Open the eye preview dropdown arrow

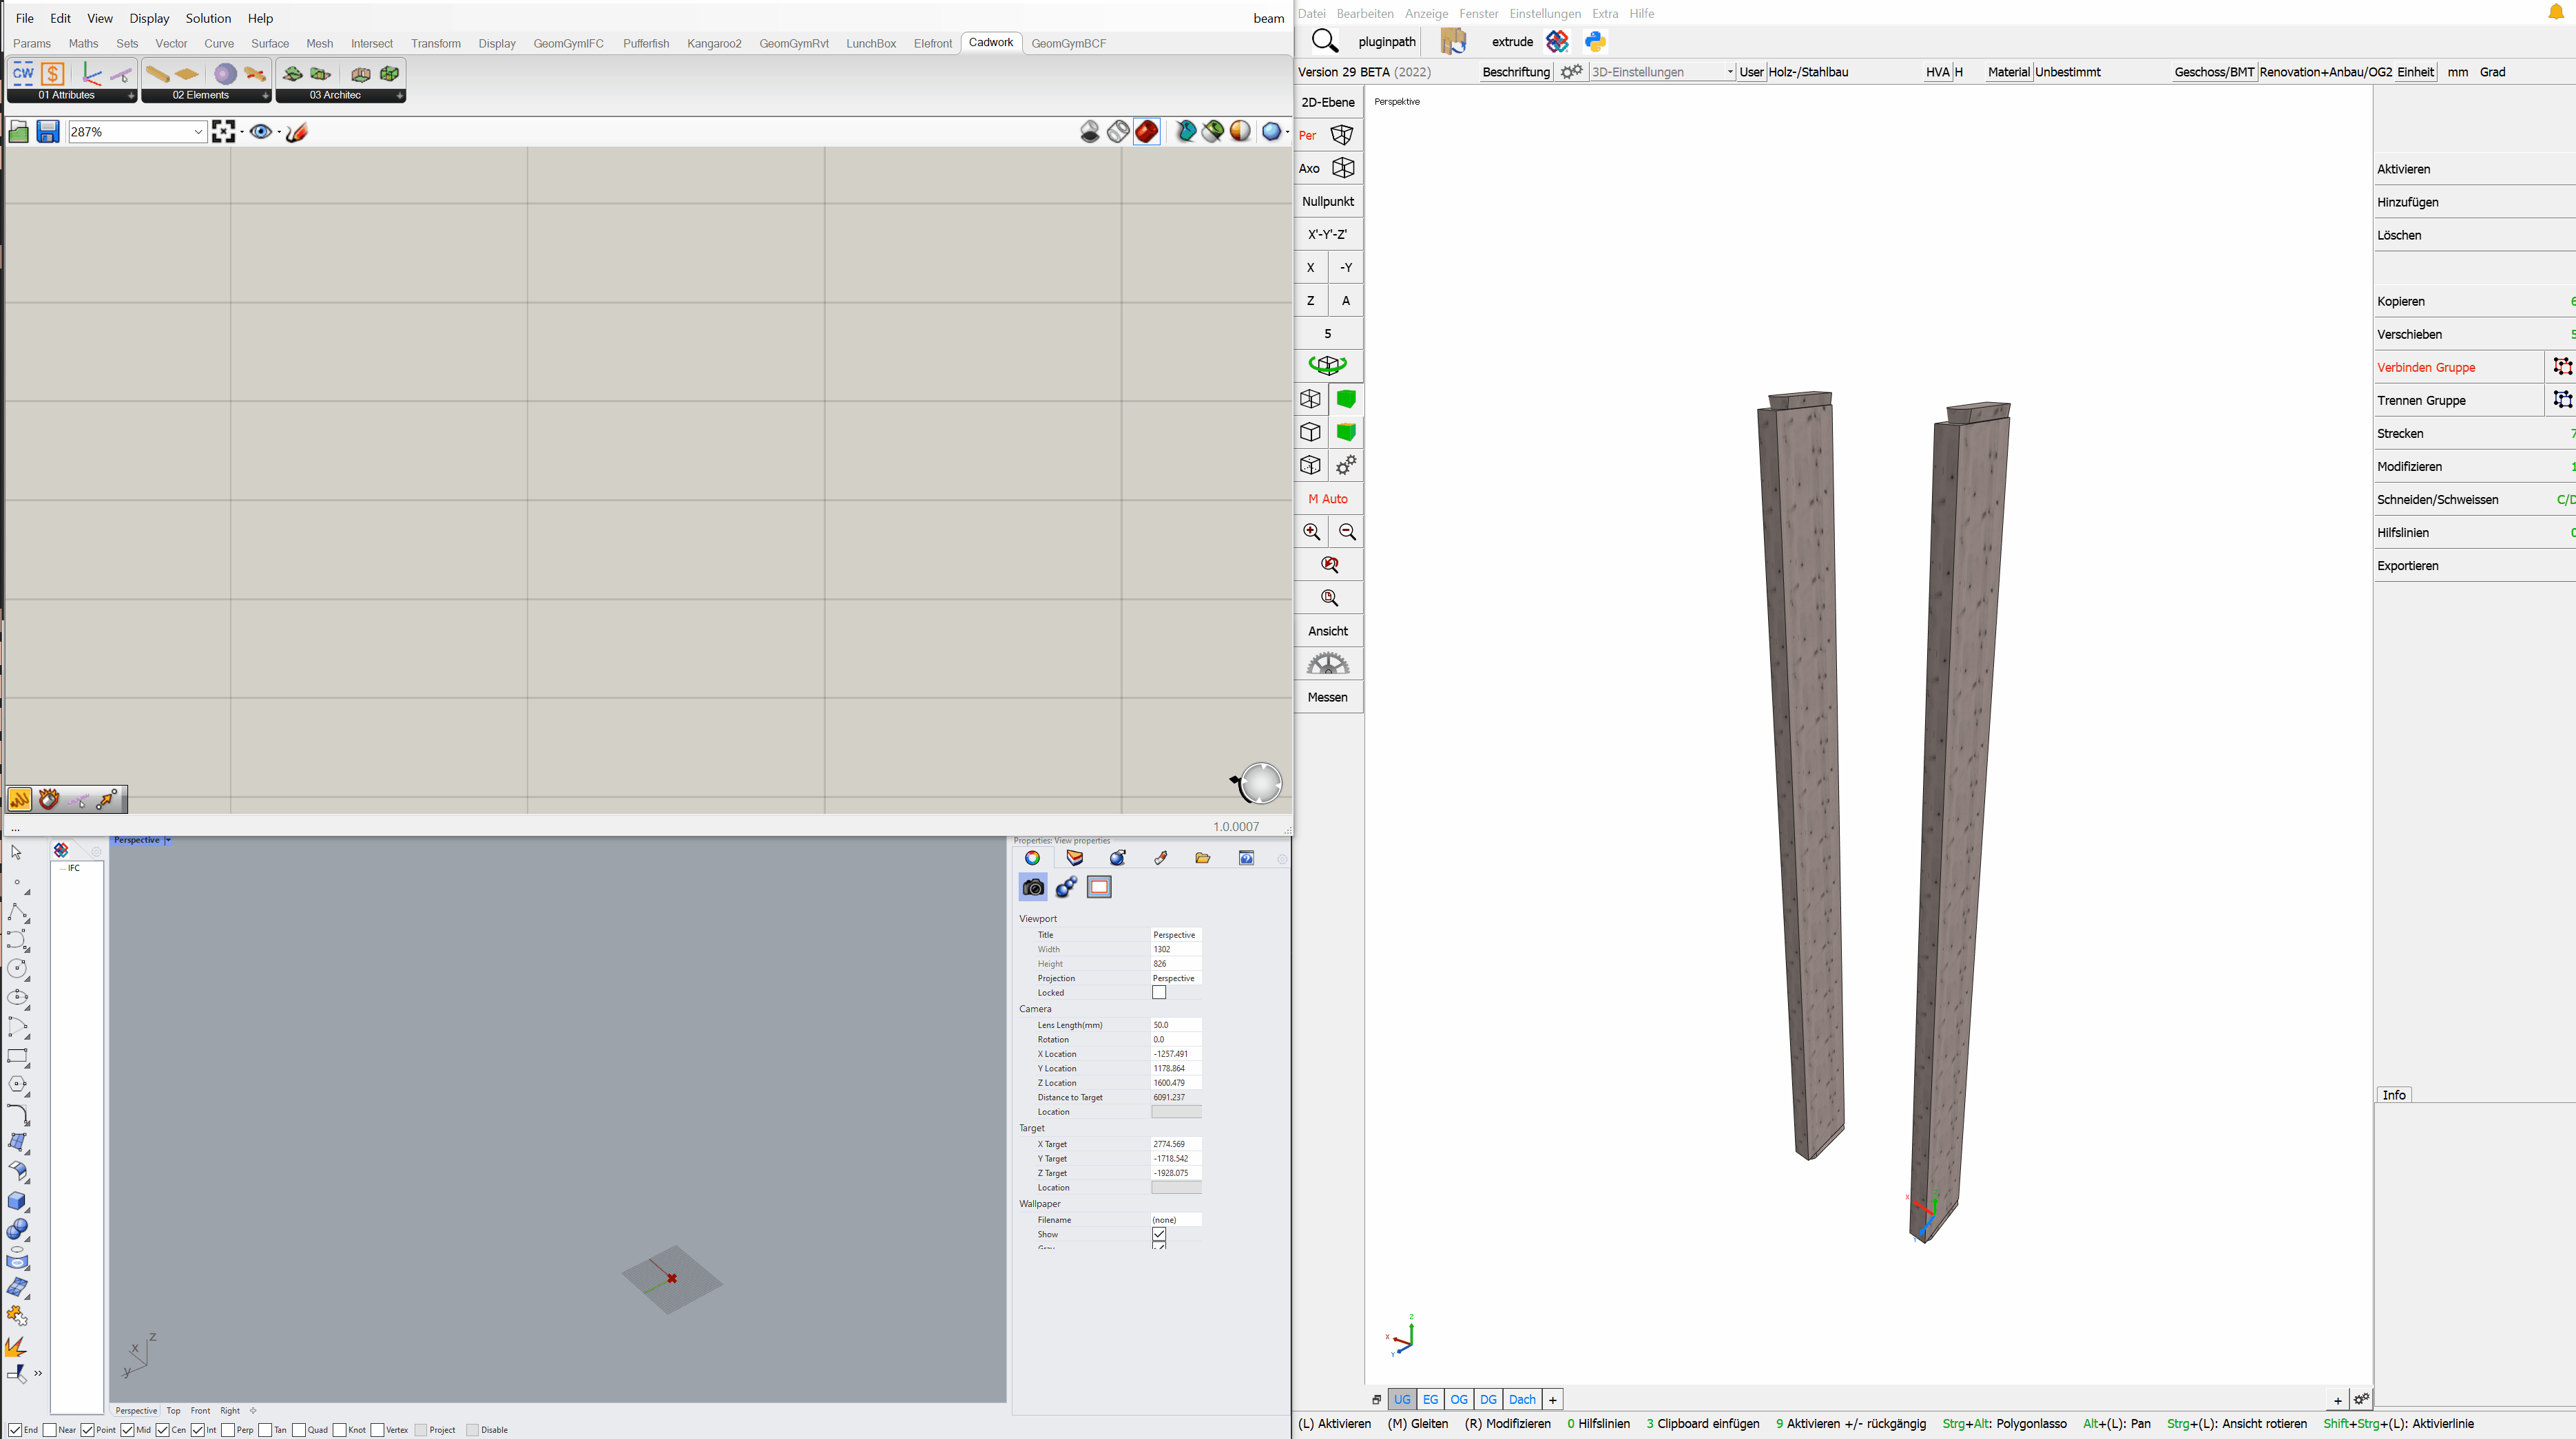279,132
